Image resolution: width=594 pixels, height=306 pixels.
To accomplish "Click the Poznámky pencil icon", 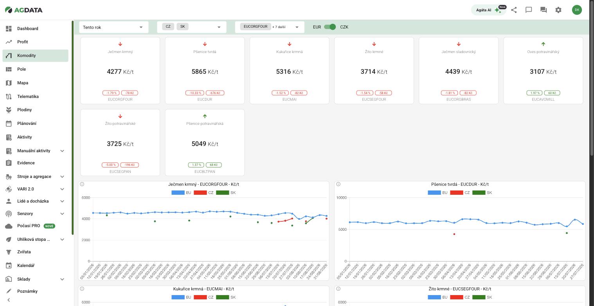I will [x=9, y=291].
